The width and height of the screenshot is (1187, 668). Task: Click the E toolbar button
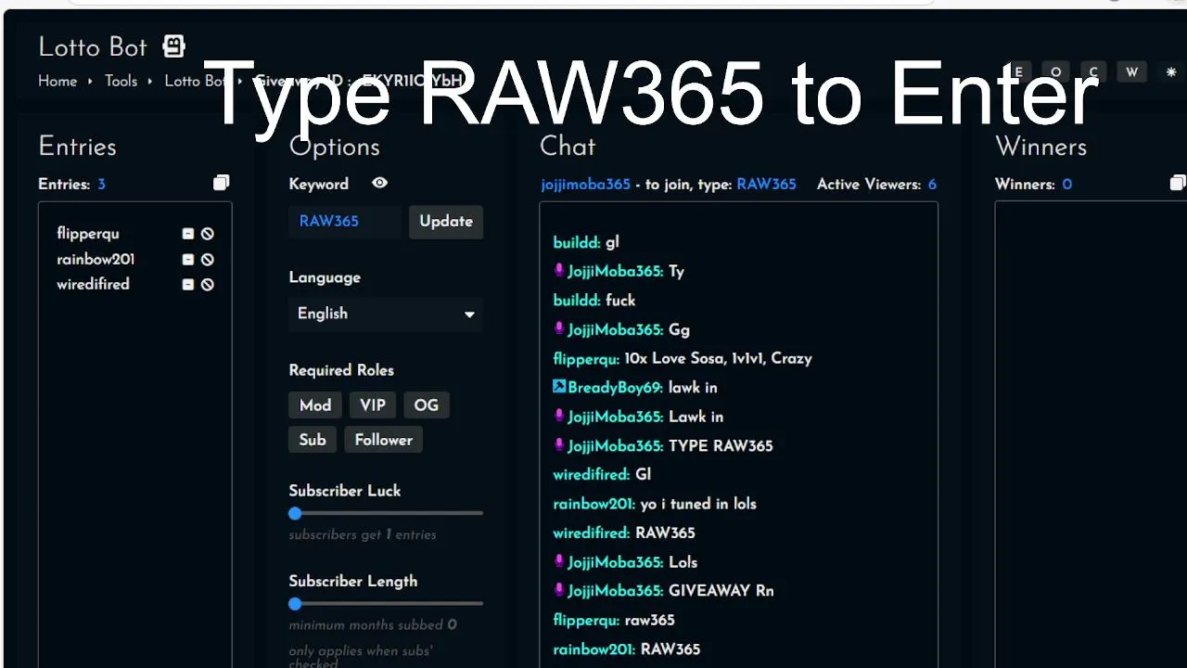[x=1018, y=72]
